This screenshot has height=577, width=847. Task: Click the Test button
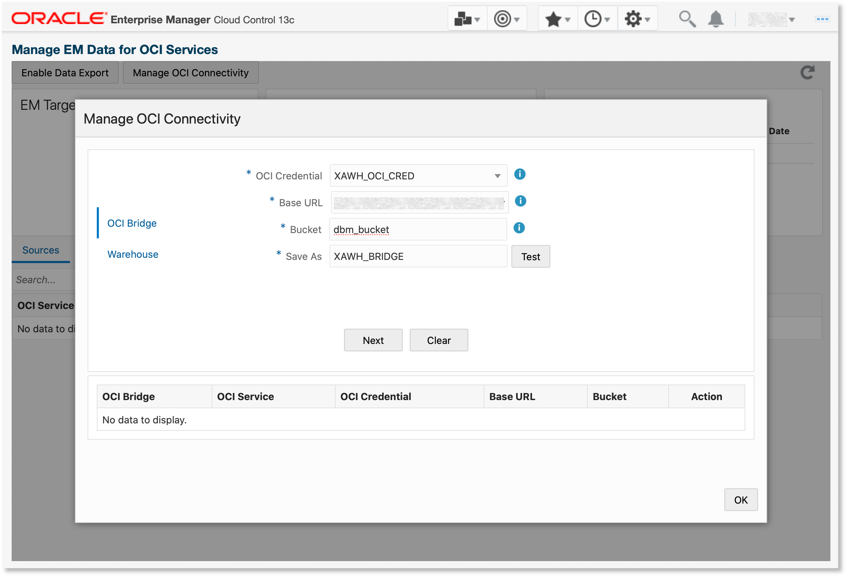(x=531, y=257)
